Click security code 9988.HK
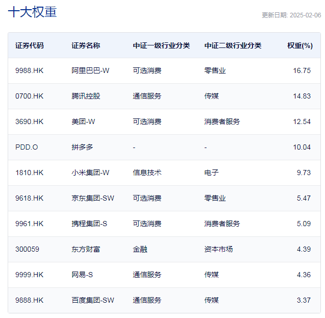 30,70
